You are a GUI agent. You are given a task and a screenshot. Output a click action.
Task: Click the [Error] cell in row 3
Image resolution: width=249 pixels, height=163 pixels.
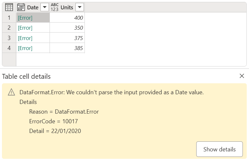coord(33,38)
